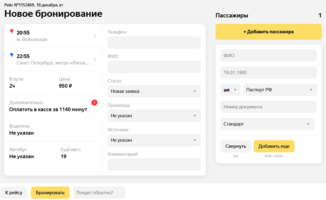Click the К рейсу button
326x200 pixels.
pos(14,193)
